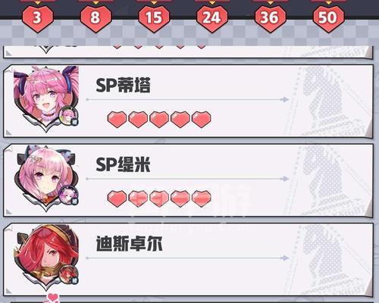Select the heart milestone numbered 3
Screen dimensions: 379x303
tap(38, 19)
